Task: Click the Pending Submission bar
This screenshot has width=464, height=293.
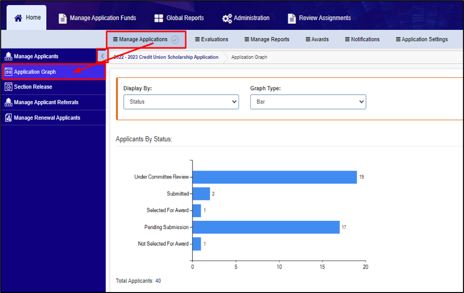Action: click(266, 227)
